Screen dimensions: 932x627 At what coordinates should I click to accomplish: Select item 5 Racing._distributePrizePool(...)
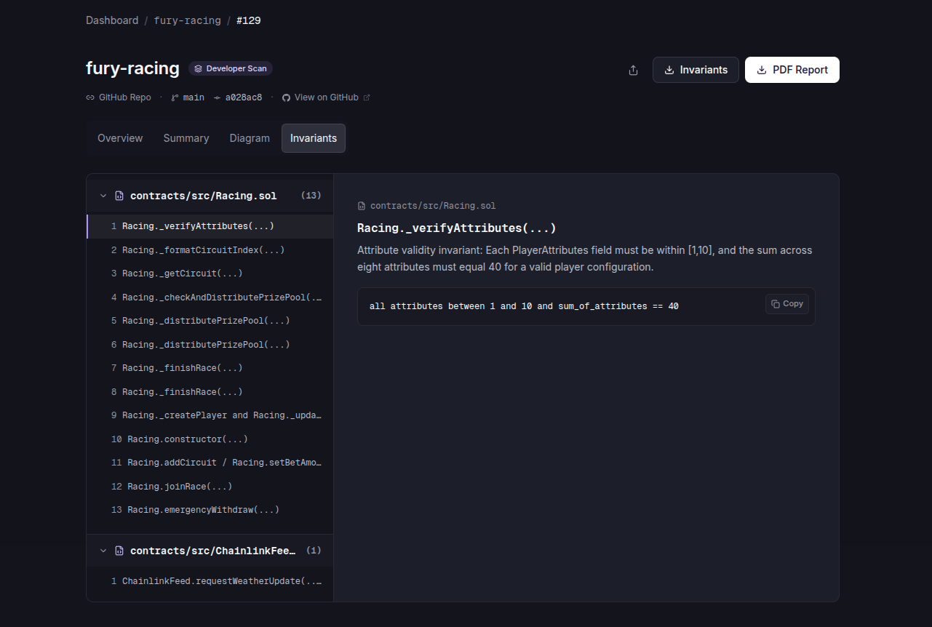click(210, 321)
